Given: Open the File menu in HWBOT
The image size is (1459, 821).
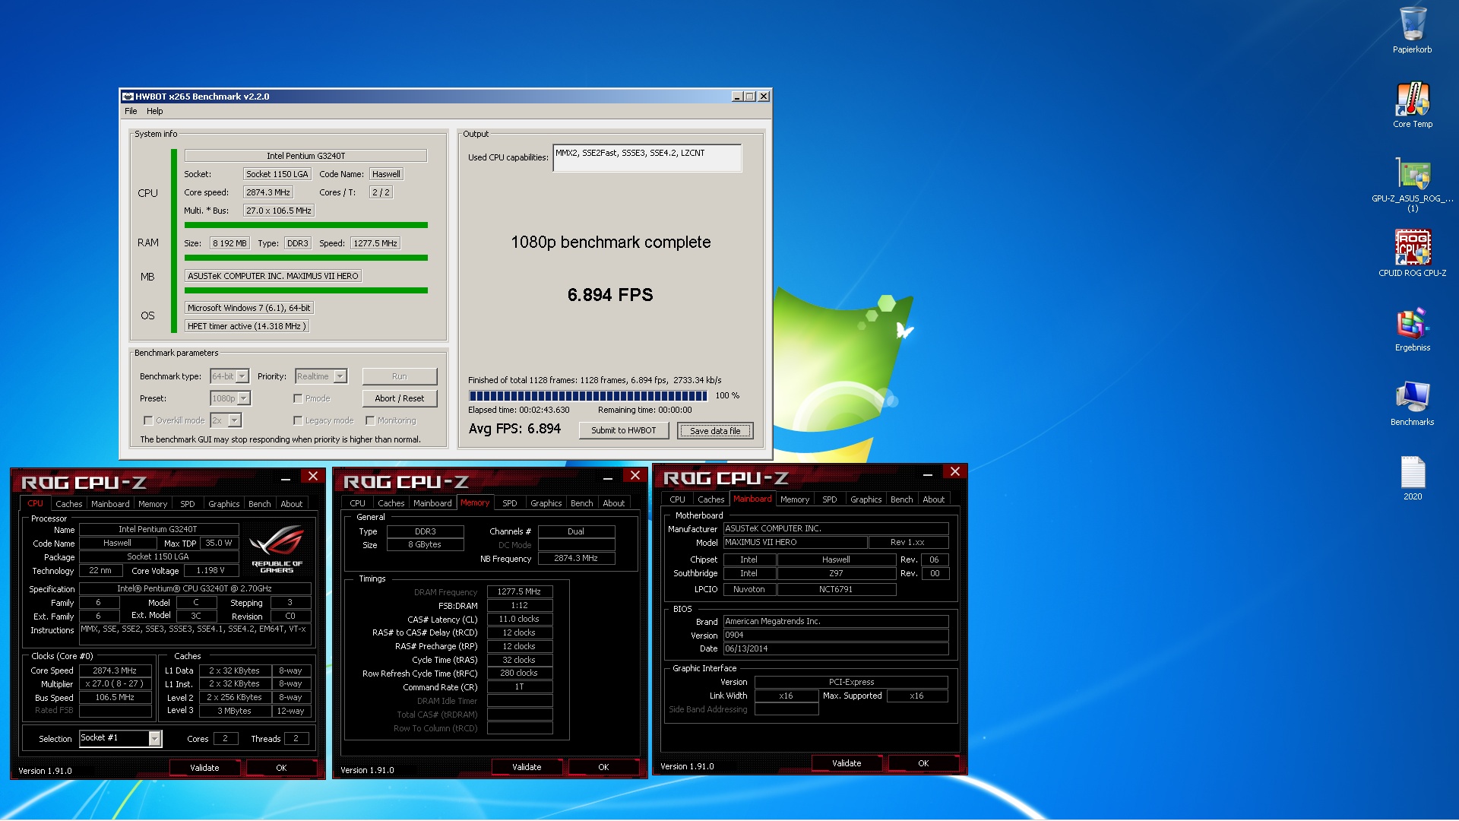Looking at the screenshot, I should 131,111.
